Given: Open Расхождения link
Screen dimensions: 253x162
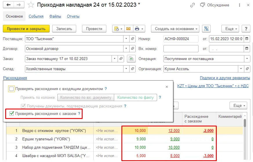Looking at the screenshot, I should (15, 78).
